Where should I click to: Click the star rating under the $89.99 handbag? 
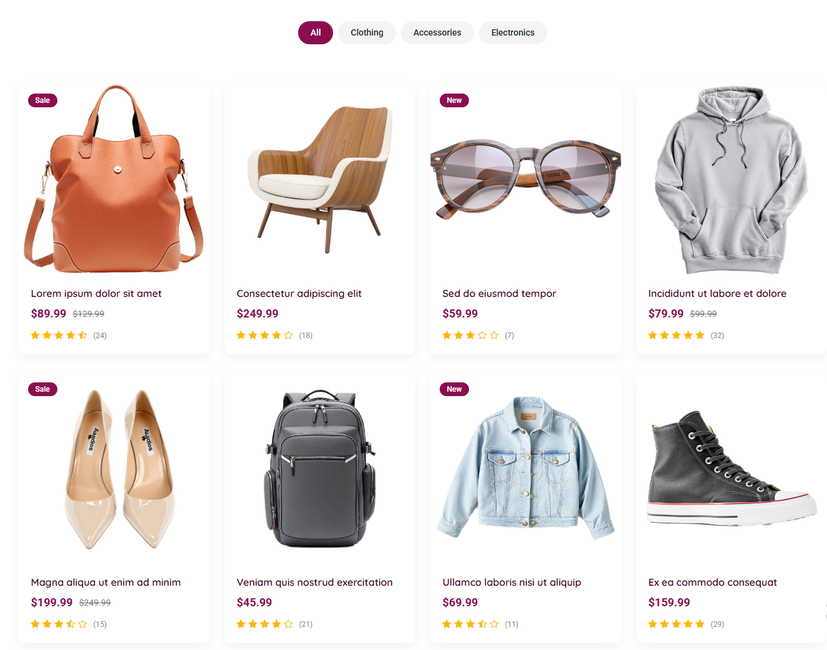[59, 336]
